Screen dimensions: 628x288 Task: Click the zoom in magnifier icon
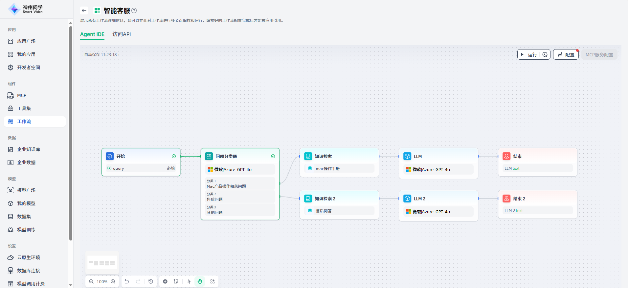coord(113,281)
